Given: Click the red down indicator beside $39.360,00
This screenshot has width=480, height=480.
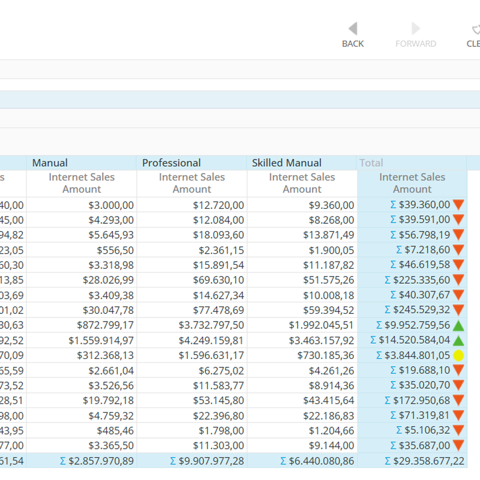Looking at the screenshot, I should tap(458, 205).
